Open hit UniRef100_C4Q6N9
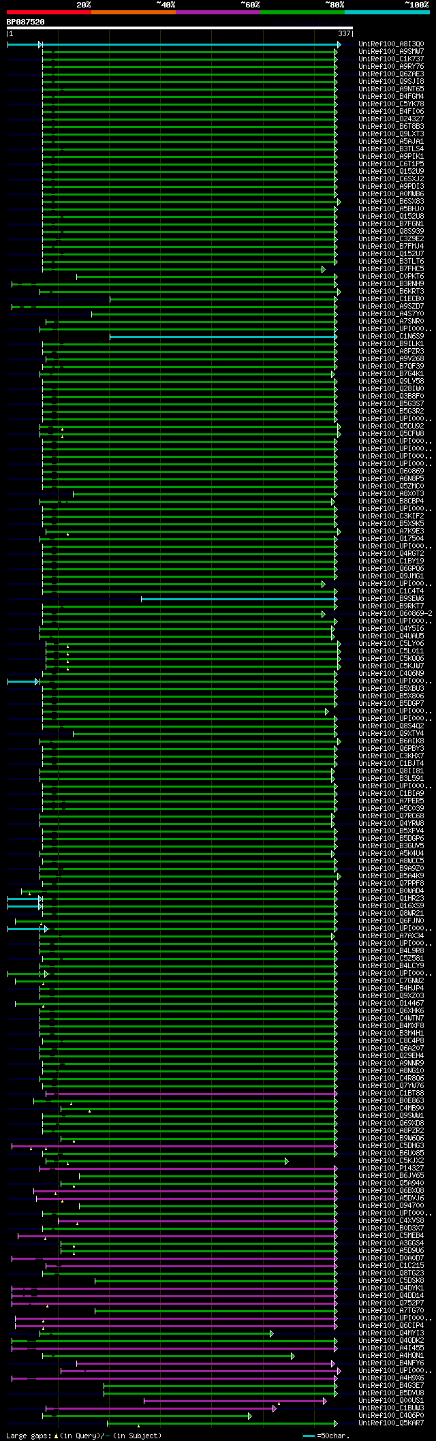Screen dimensions: 436x1441 (391, 674)
